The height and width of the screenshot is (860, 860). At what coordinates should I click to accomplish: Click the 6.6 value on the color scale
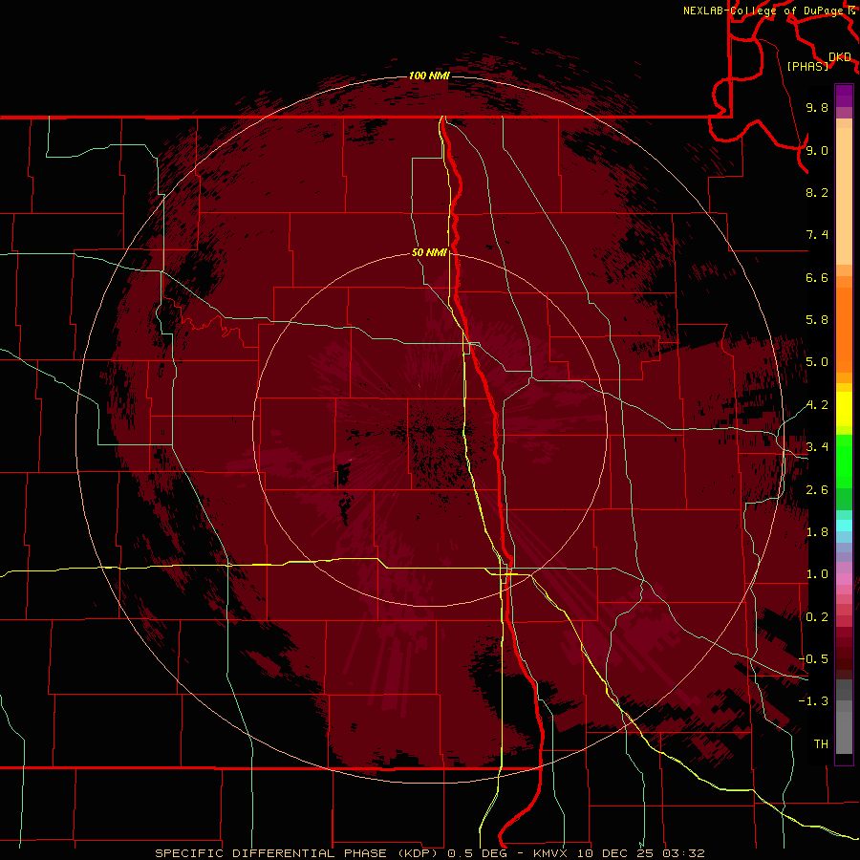click(x=817, y=277)
